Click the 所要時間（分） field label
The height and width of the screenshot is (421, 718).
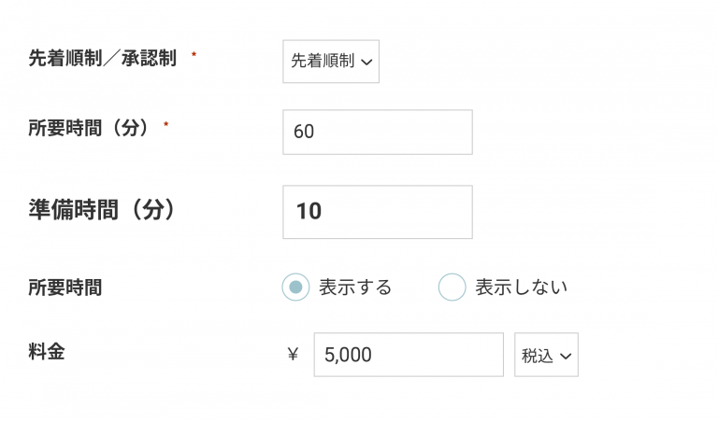89,129
